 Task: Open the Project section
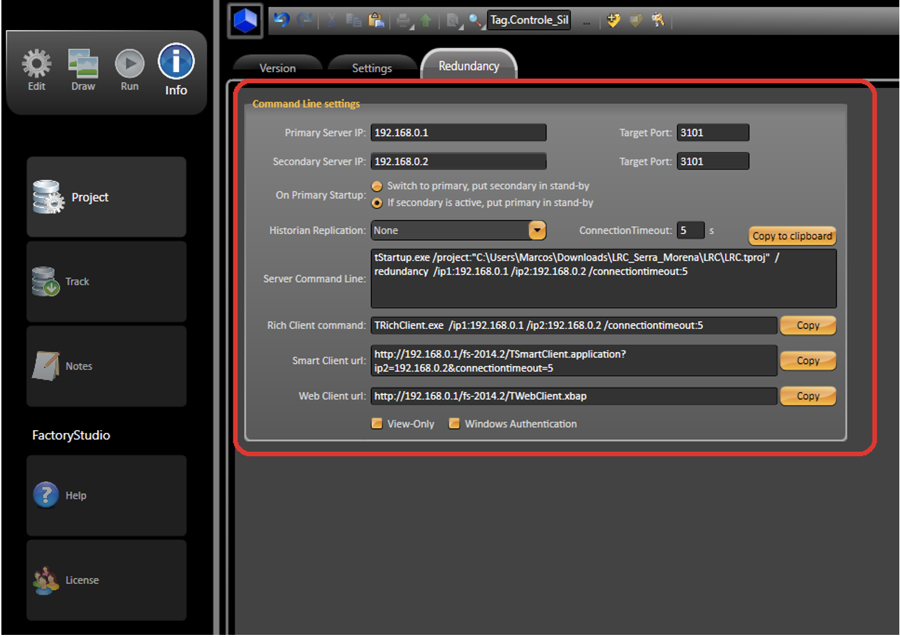107,197
